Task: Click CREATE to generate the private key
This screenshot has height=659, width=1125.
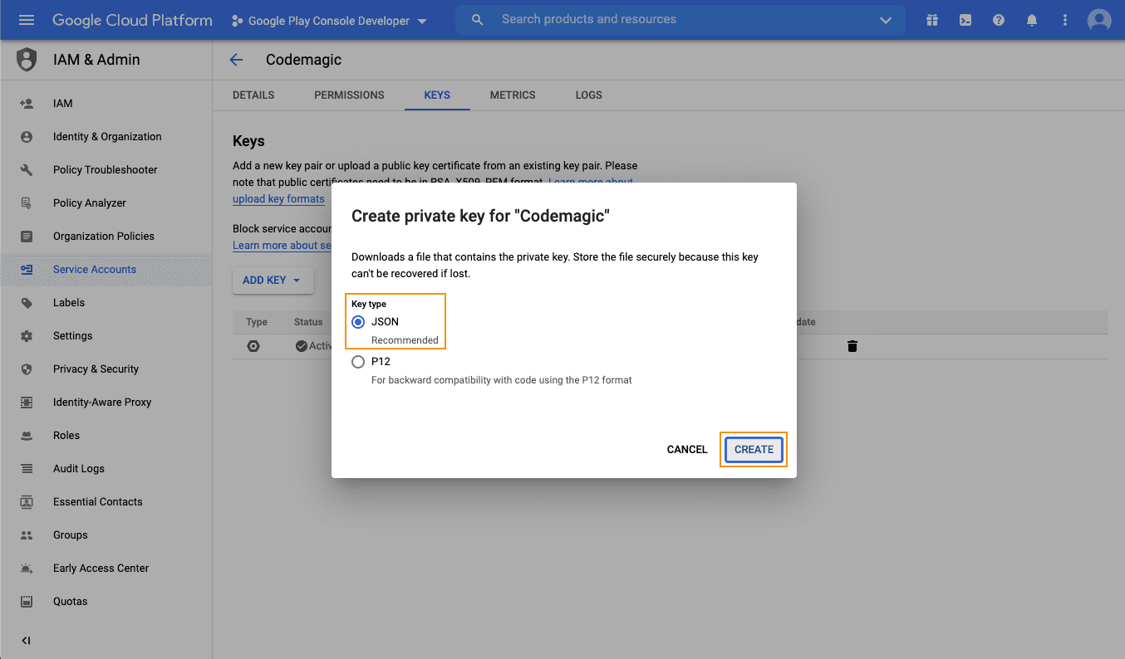Action: click(753, 449)
